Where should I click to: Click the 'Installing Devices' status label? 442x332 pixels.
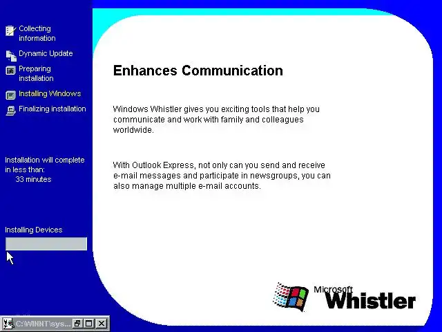click(x=34, y=230)
